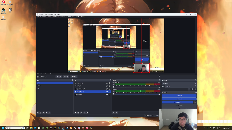Image resolution: width=232 pixels, height=130 pixels.
Task: Open the Tools menu in the OBS menu bar
Action: pyautogui.click(x=77, y=17)
